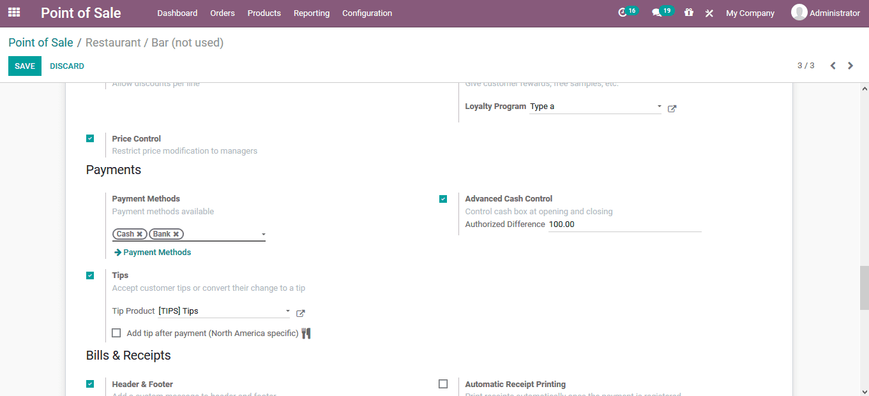Image resolution: width=869 pixels, height=396 pixels.
Task: Save the Bar configuration changes
Action: [x=24, y=66]
